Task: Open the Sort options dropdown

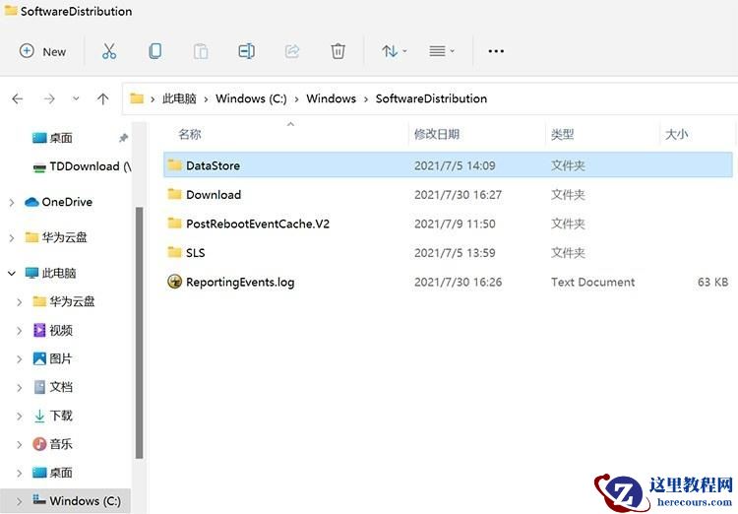Action: point(394,51)
